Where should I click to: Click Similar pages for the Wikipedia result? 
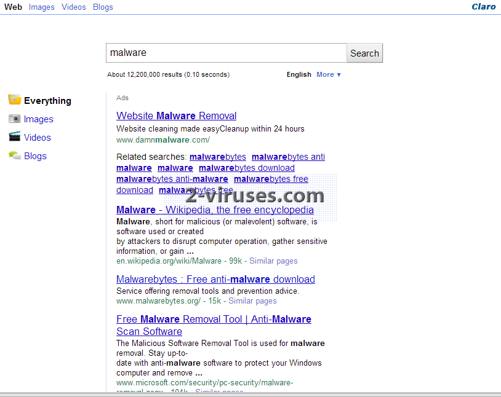coord(273,261)
